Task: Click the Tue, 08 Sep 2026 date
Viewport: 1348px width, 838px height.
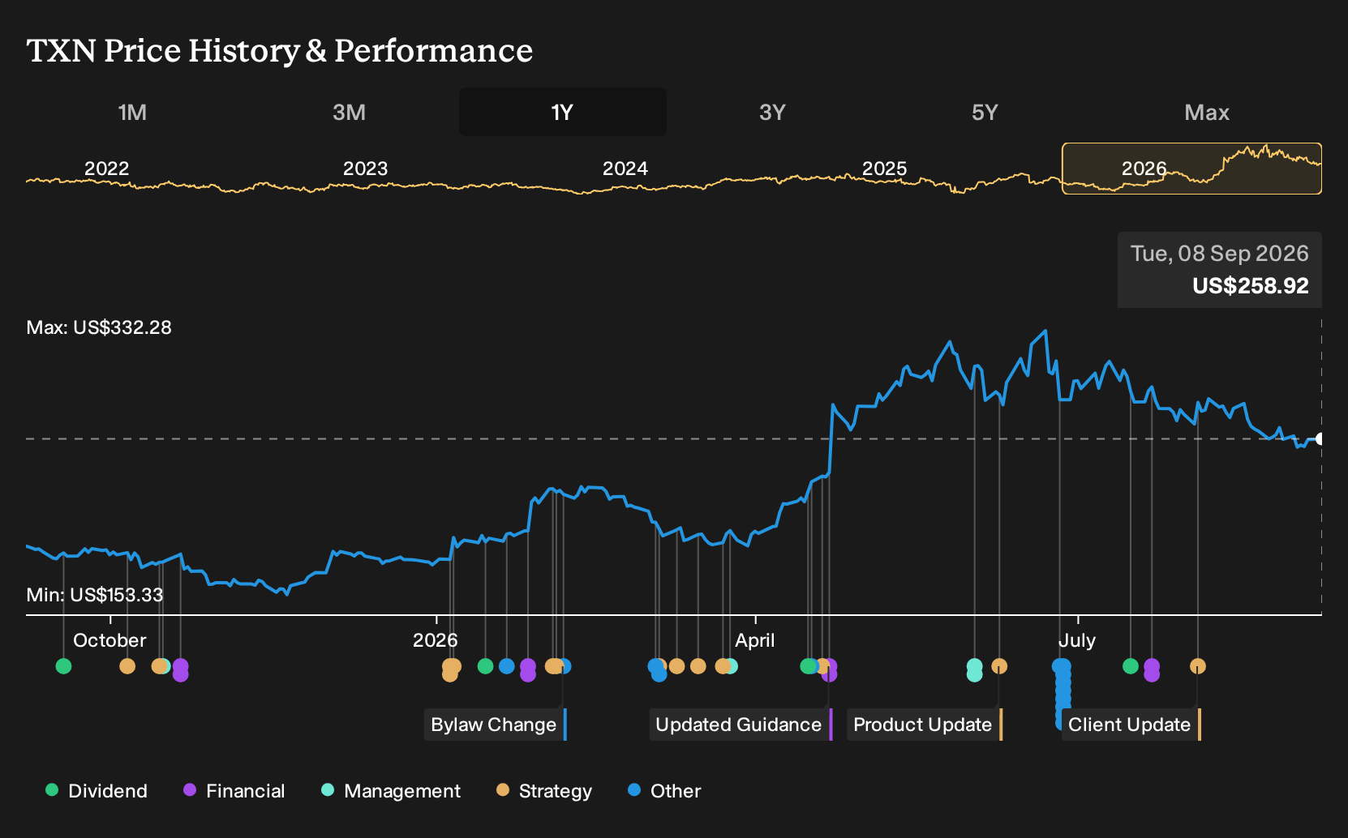Action: [x=1220, y=254]
